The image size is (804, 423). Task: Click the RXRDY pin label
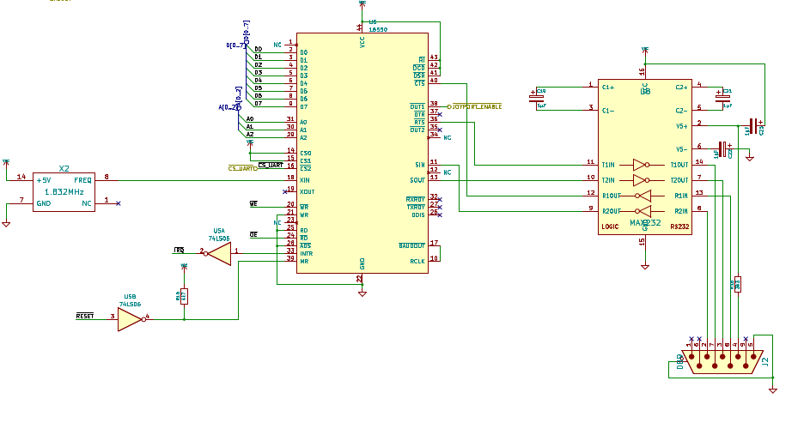pos(416,199)
